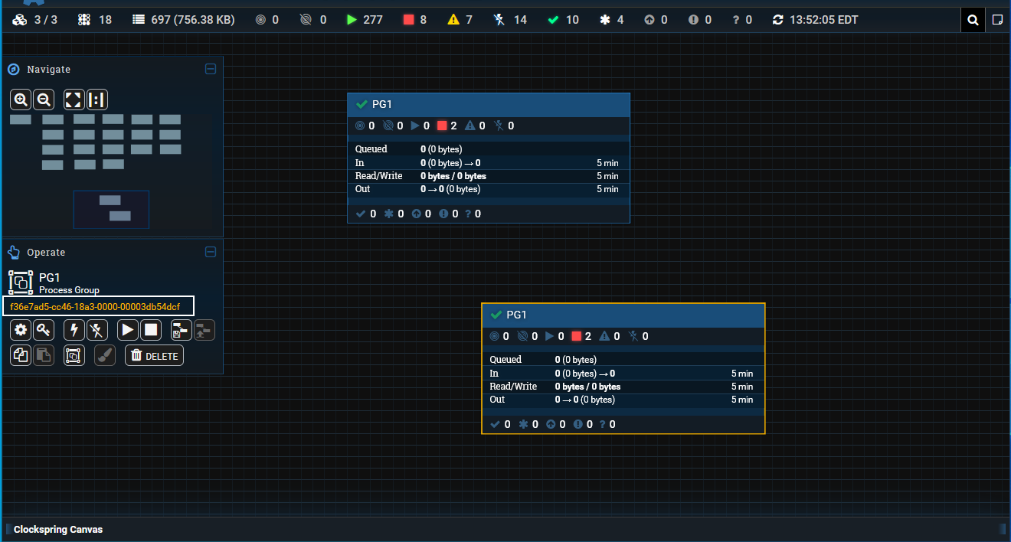Collapse the Operate panel
1011x542 pixels.
tap(211, 252)
